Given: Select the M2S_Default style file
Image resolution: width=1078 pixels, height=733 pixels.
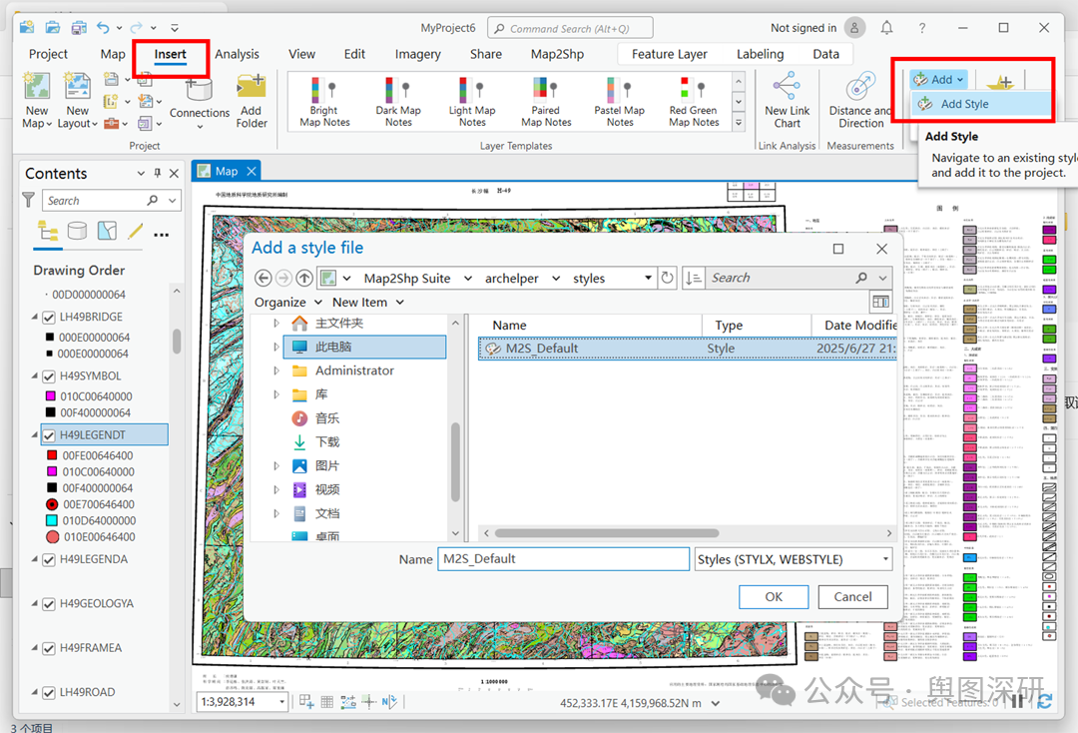Looking at the screenshot, I should [x=542, y=349].
